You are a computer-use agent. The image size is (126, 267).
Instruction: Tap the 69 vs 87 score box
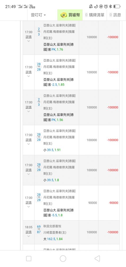39,229
